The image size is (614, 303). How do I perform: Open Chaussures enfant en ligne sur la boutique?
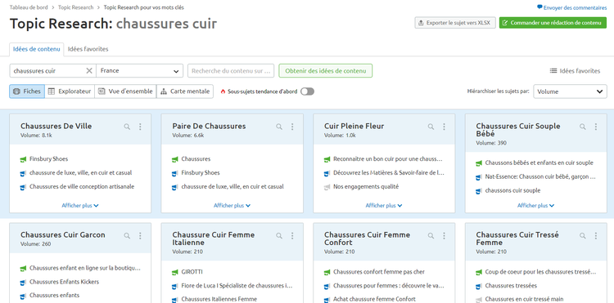(84, 268)
